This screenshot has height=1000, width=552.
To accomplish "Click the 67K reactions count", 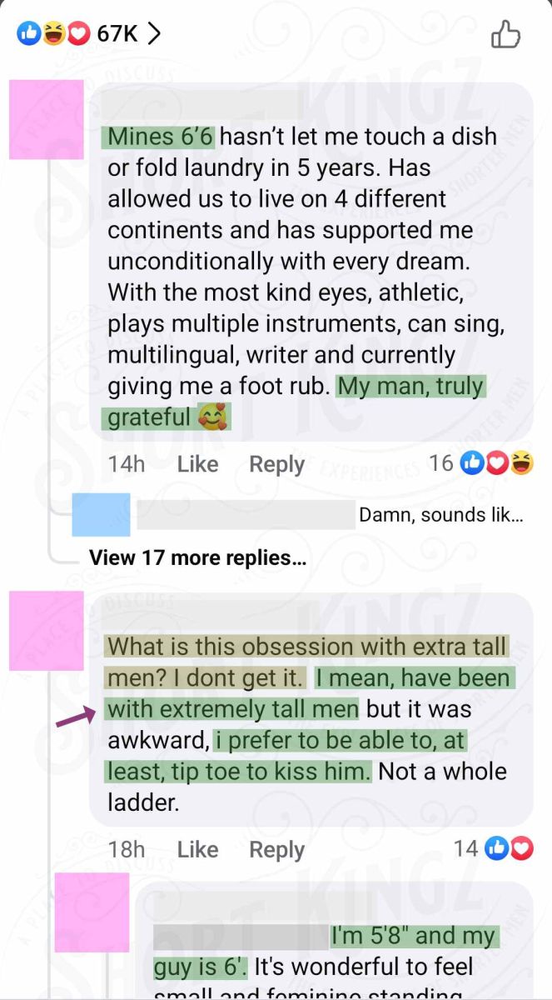I will (117, 33).
